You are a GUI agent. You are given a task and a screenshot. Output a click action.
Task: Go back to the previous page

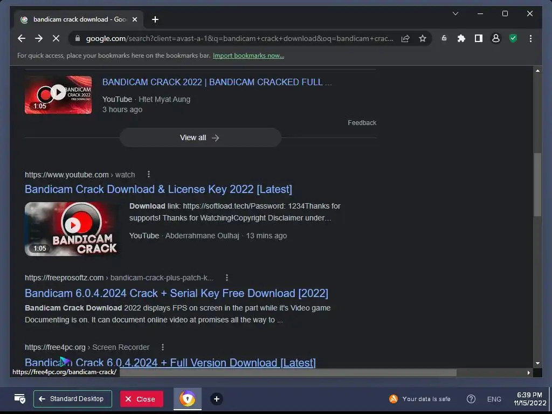[22, 38]
